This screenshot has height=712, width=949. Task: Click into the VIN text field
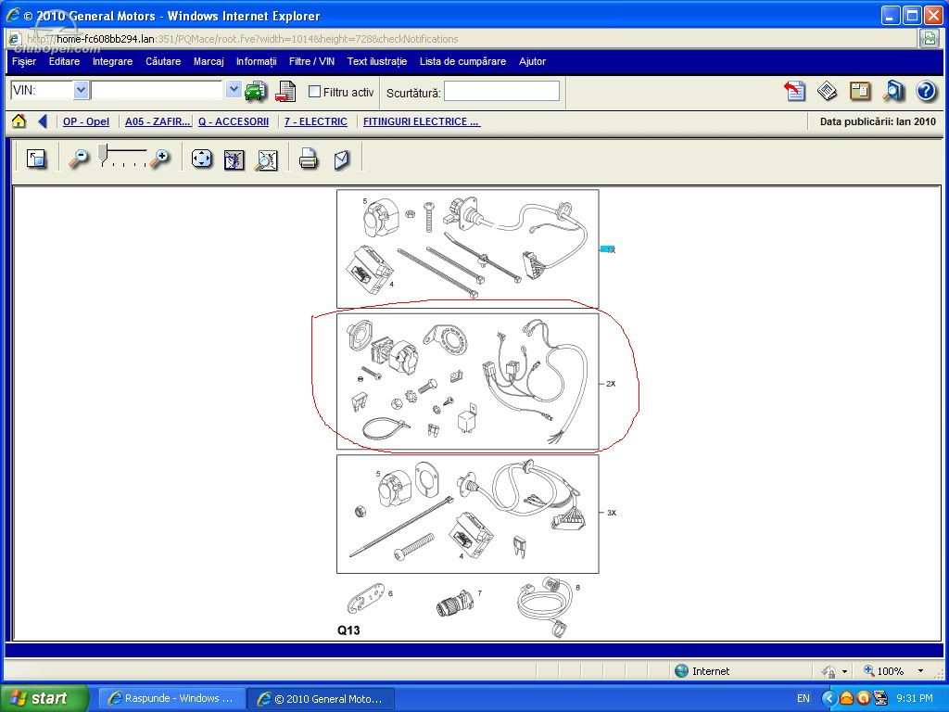point(158,90)
